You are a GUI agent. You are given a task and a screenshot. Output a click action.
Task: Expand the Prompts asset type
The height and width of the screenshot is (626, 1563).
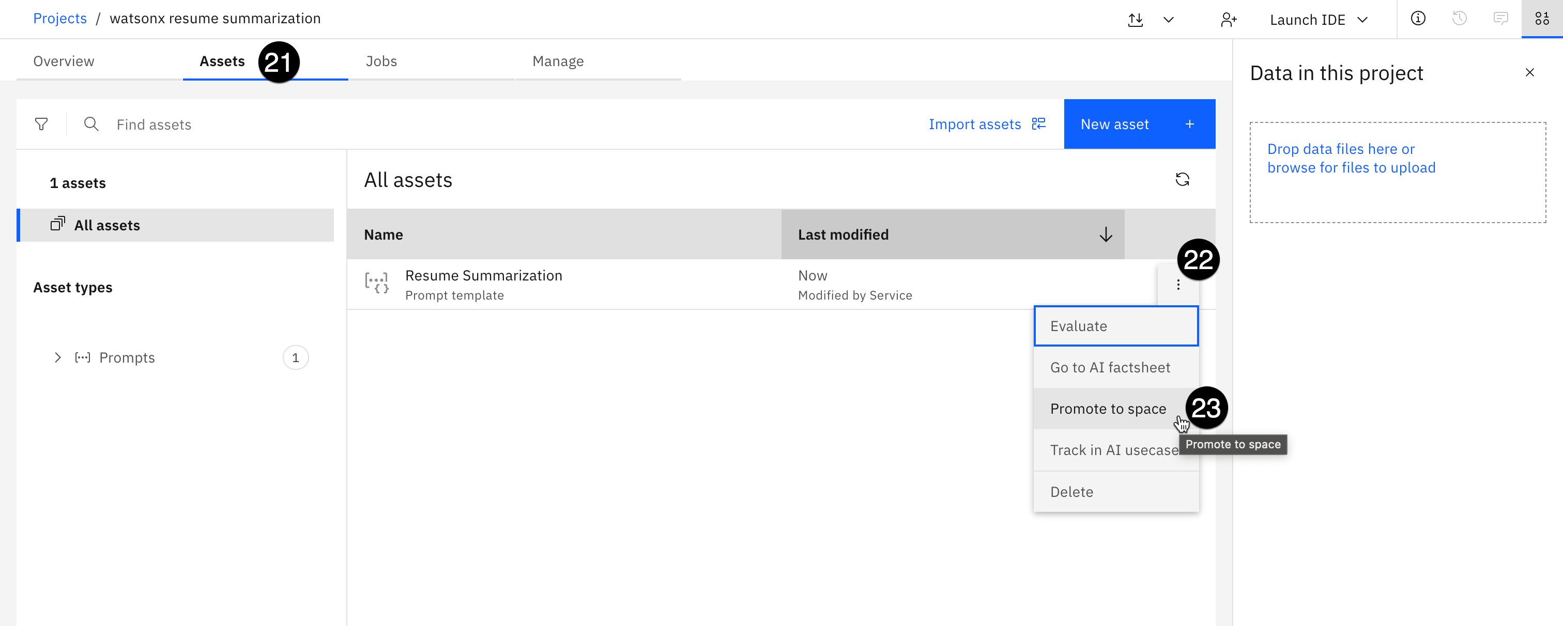[58, 357]
